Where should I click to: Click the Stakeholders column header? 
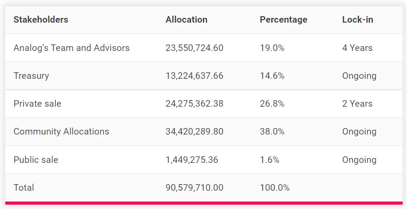click(x=41, y=20)
